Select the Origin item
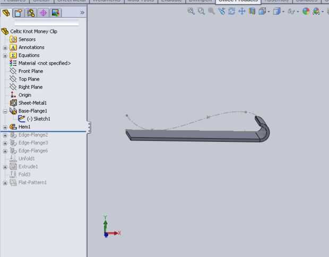Viewport: 329px width, 257px height. [25, 95]
